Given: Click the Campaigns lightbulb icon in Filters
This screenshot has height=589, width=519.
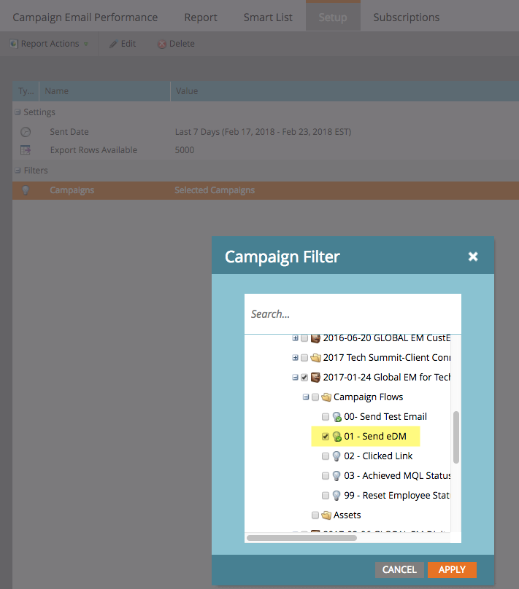Looking at the screenshot, I should (x=26, y=190).
